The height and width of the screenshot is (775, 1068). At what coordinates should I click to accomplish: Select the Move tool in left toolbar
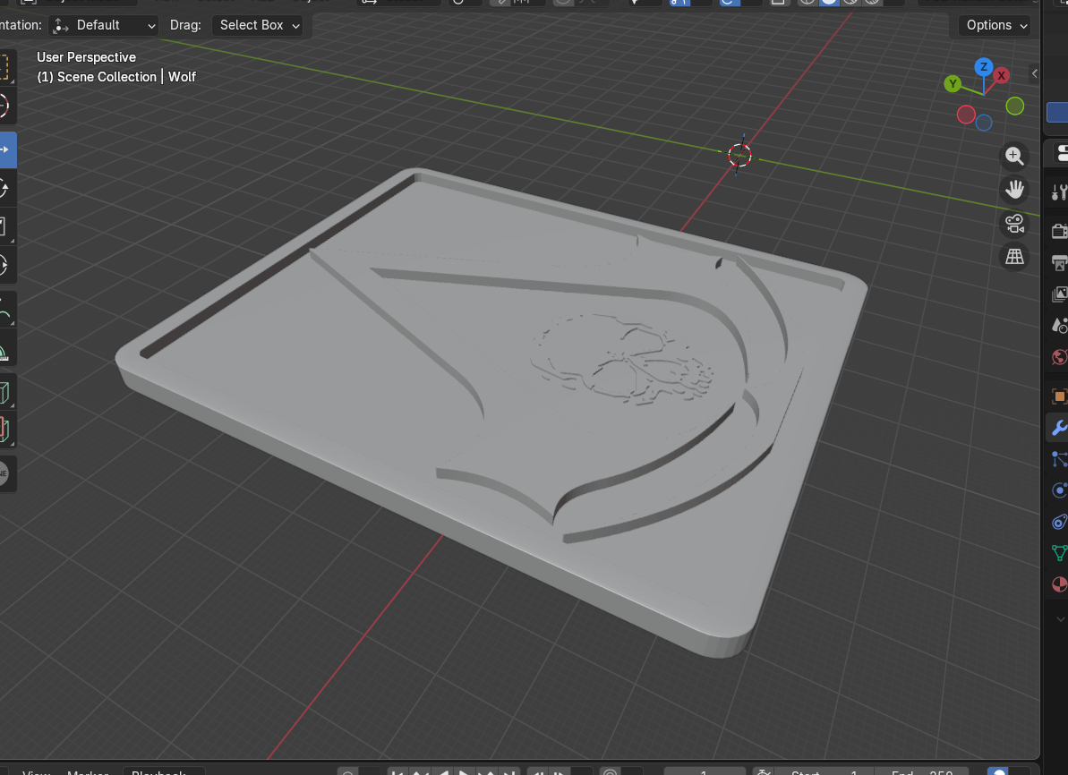coord(7,149)
